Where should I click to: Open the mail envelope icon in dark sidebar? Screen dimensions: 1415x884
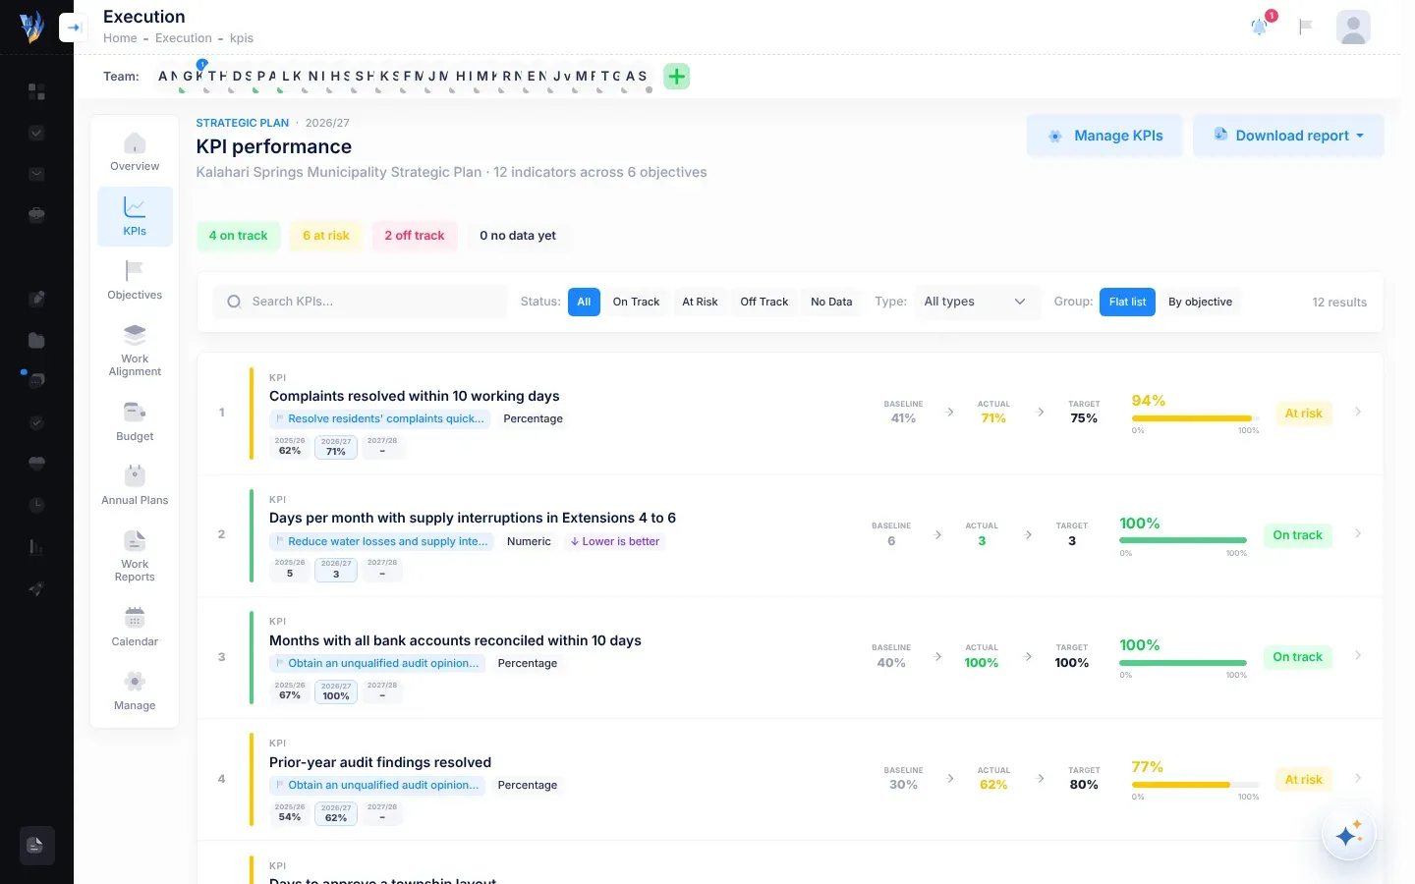coord(36,174)
